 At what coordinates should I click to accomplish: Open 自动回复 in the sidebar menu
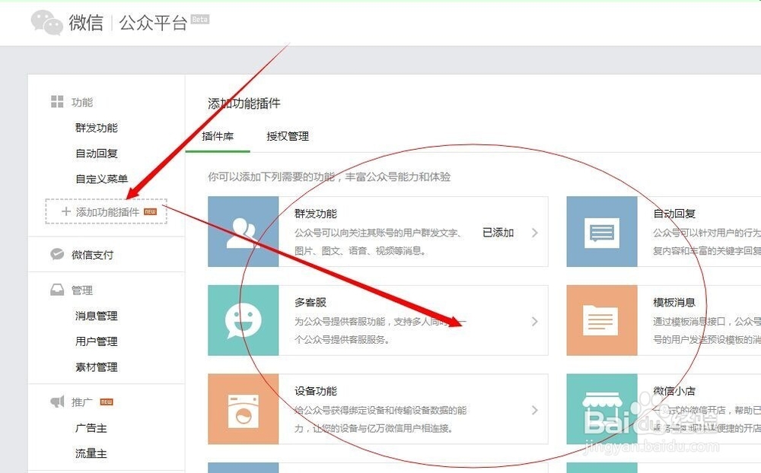click(97, 154)
